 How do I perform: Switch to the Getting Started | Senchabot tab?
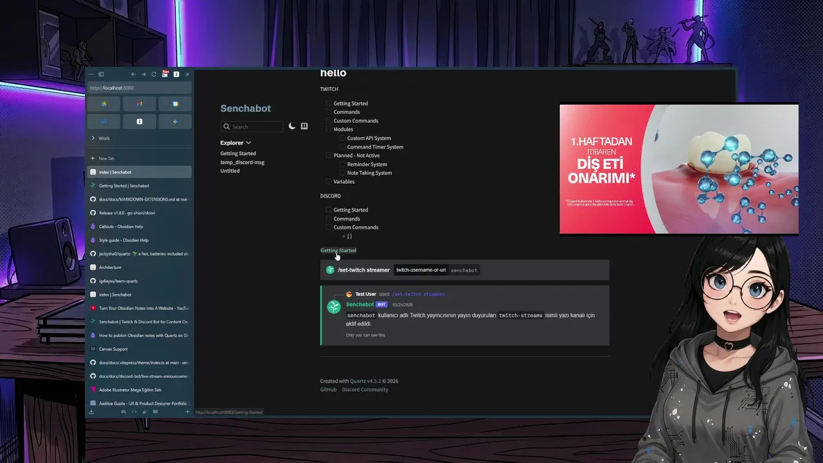point(140,186)
